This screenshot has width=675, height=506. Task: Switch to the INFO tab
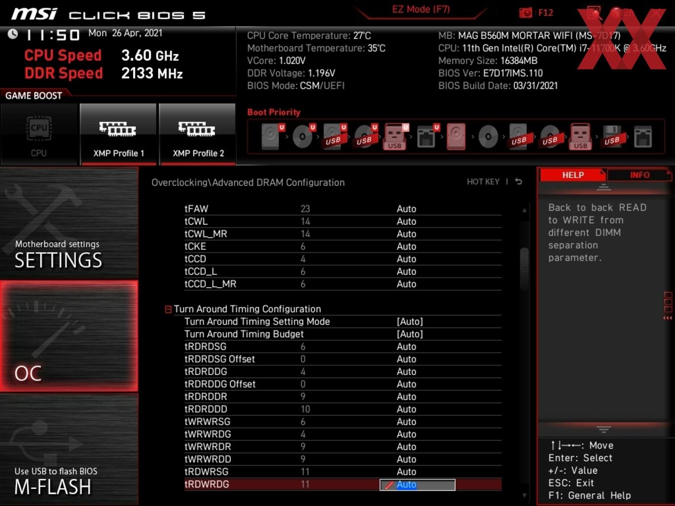(x=640, y=175)
